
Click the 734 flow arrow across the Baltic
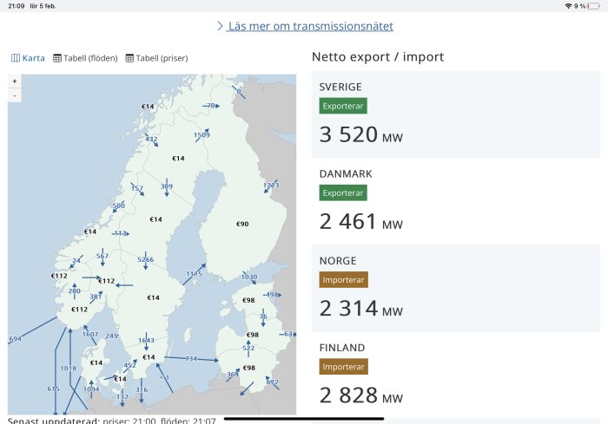point(191,359)
